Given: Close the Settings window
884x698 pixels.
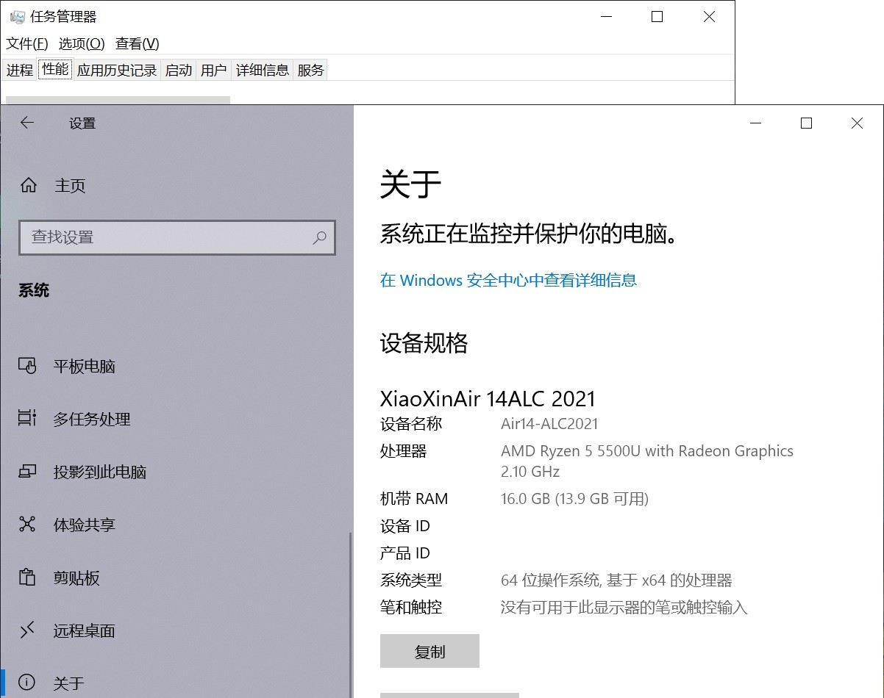Looking at the screenshot, I should click(x=857, y=123).
